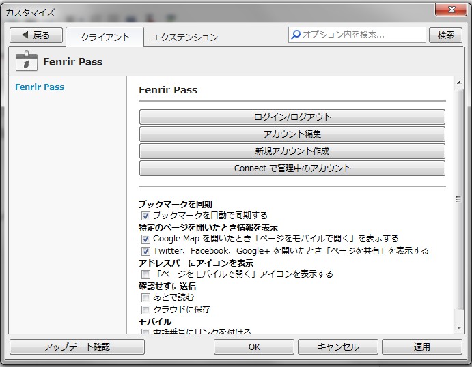The image size is (472, 367).
Task: Click the vertical scrollbar thumb
Action: [459, 199]
